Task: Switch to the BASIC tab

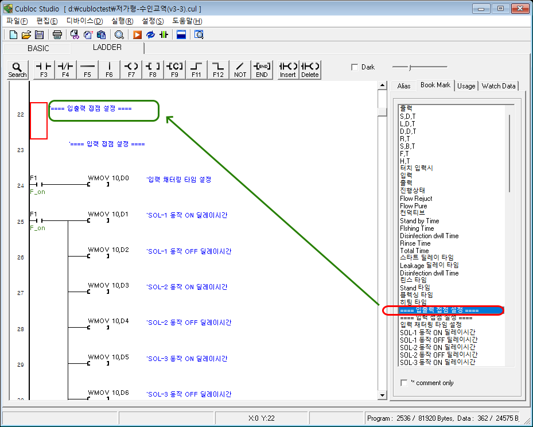Action: (x=38, y=48)
